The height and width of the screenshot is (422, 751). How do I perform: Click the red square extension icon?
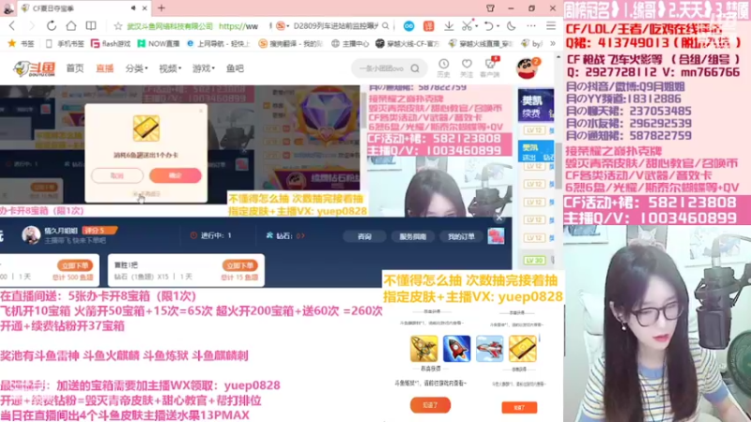[429, 26]
